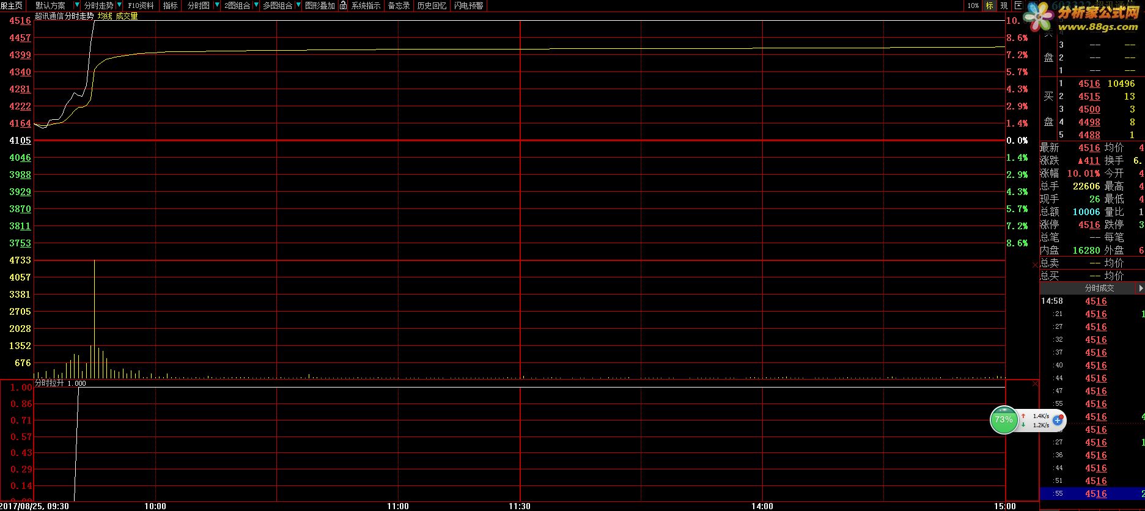Toggle the 标 marker button
The width and height of the screenshot is (1145, 511).
990,6
